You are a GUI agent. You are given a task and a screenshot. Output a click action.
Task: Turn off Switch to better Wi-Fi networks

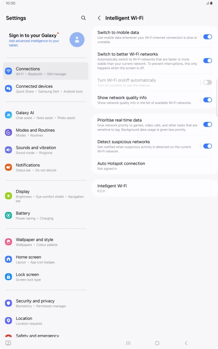(x=208, y=61)
